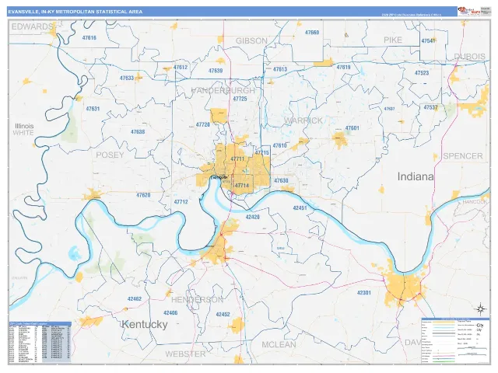498x373 pixels.
Task: Click the SPENCER county label
Action: [x=463, y=156]
